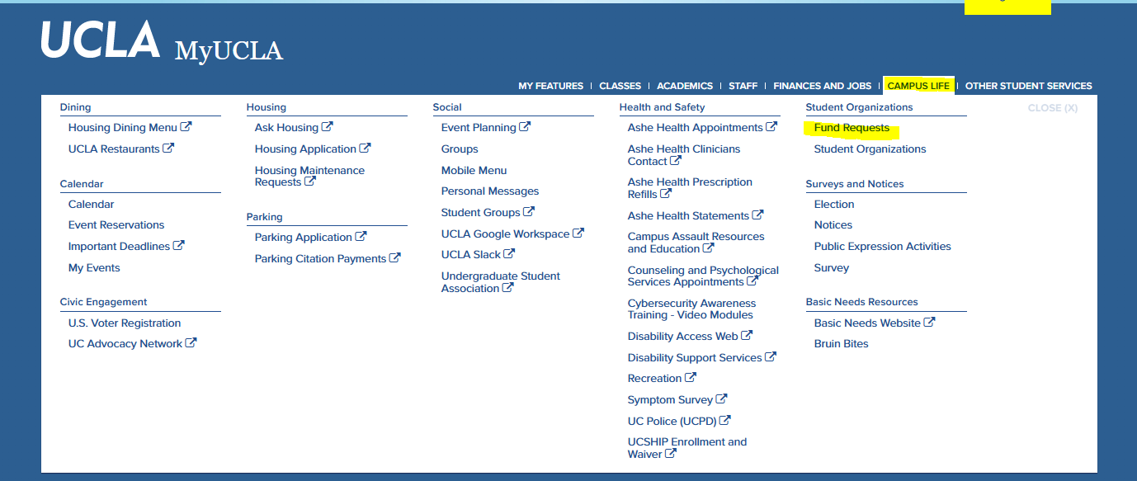The width and height of the screenshot is (1137, 481).
Task: Open the Classes menu
Action: 620,86
